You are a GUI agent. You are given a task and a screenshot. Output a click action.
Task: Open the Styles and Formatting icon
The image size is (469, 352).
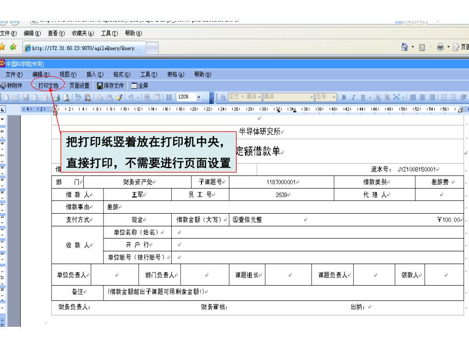coord(223,97)
